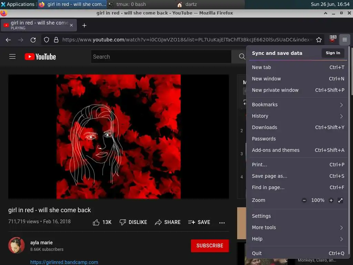Close the Firefox hamburger menu button

tap(344, 40)
